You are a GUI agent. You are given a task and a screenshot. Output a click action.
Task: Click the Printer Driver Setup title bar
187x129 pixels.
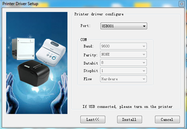pyautogui.click(x=90, y=3)
